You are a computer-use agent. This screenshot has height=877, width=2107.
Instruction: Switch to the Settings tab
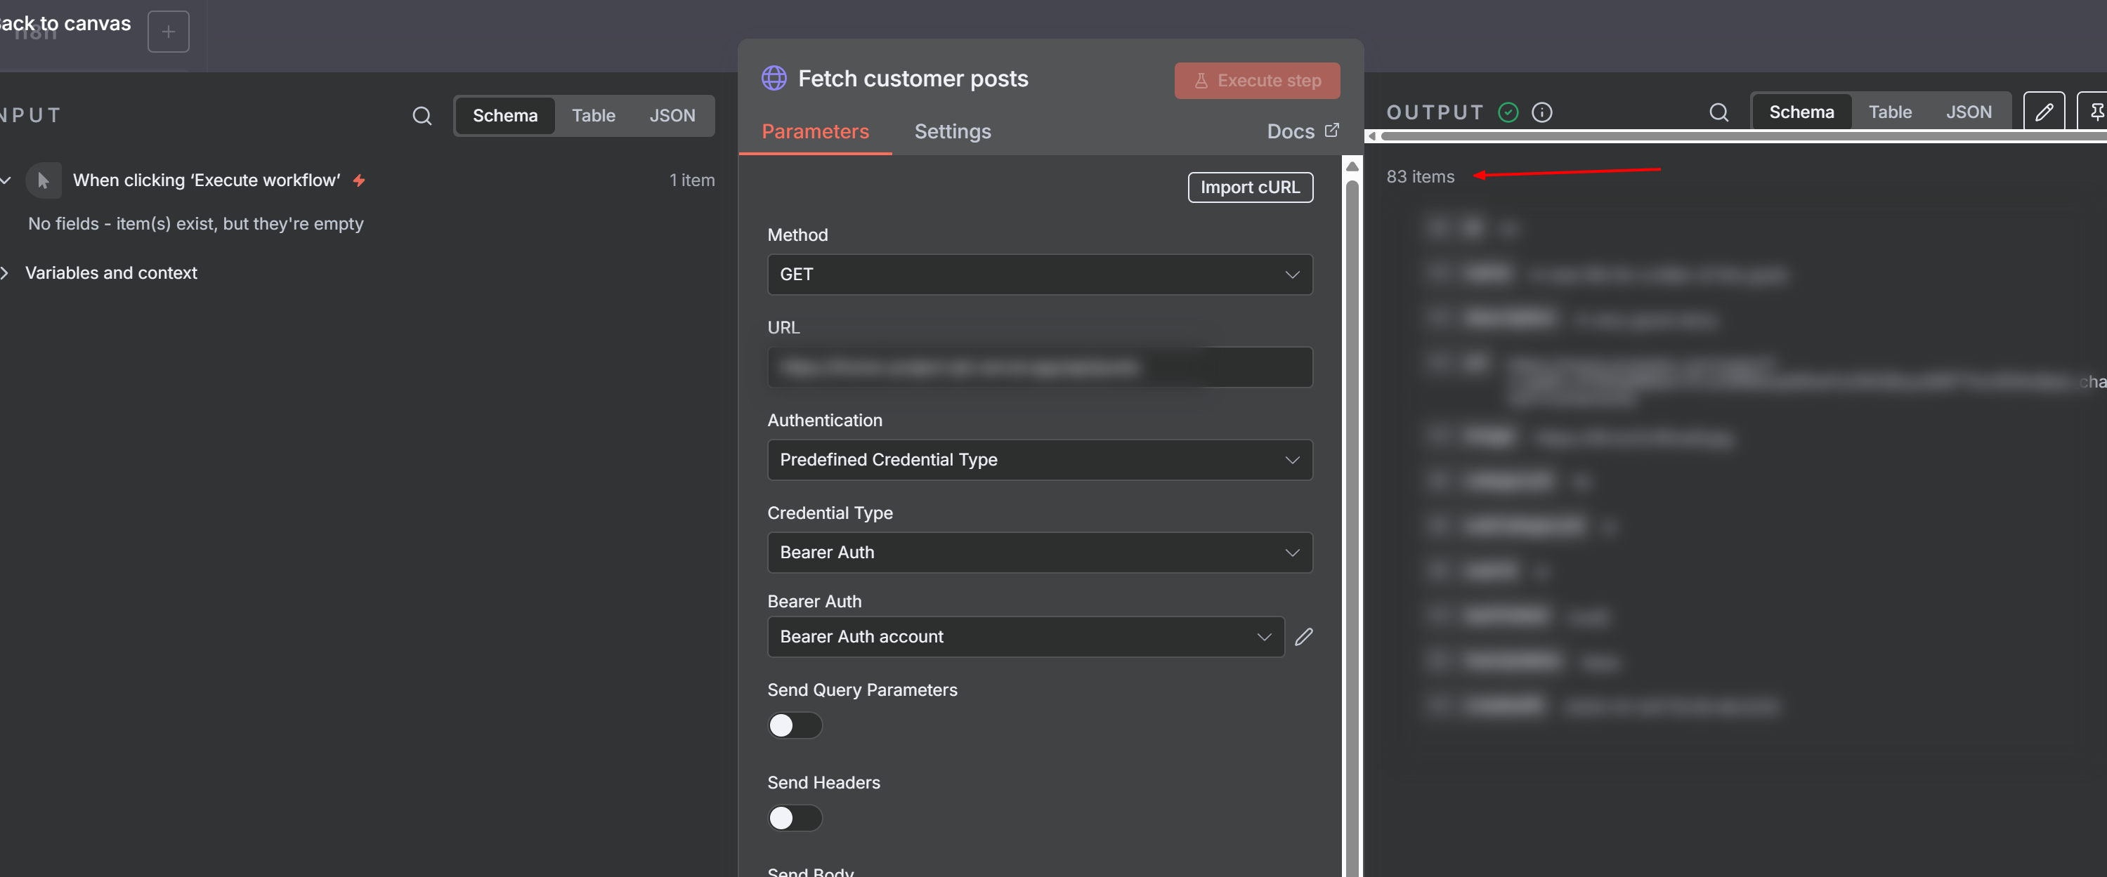click(x=952, y=131)
